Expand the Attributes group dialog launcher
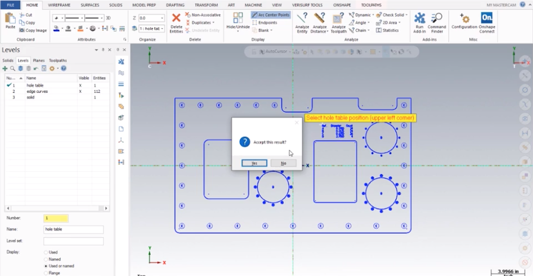Image resolution: width=533 pixels, height=276 pixels. (x=125, y=40)
